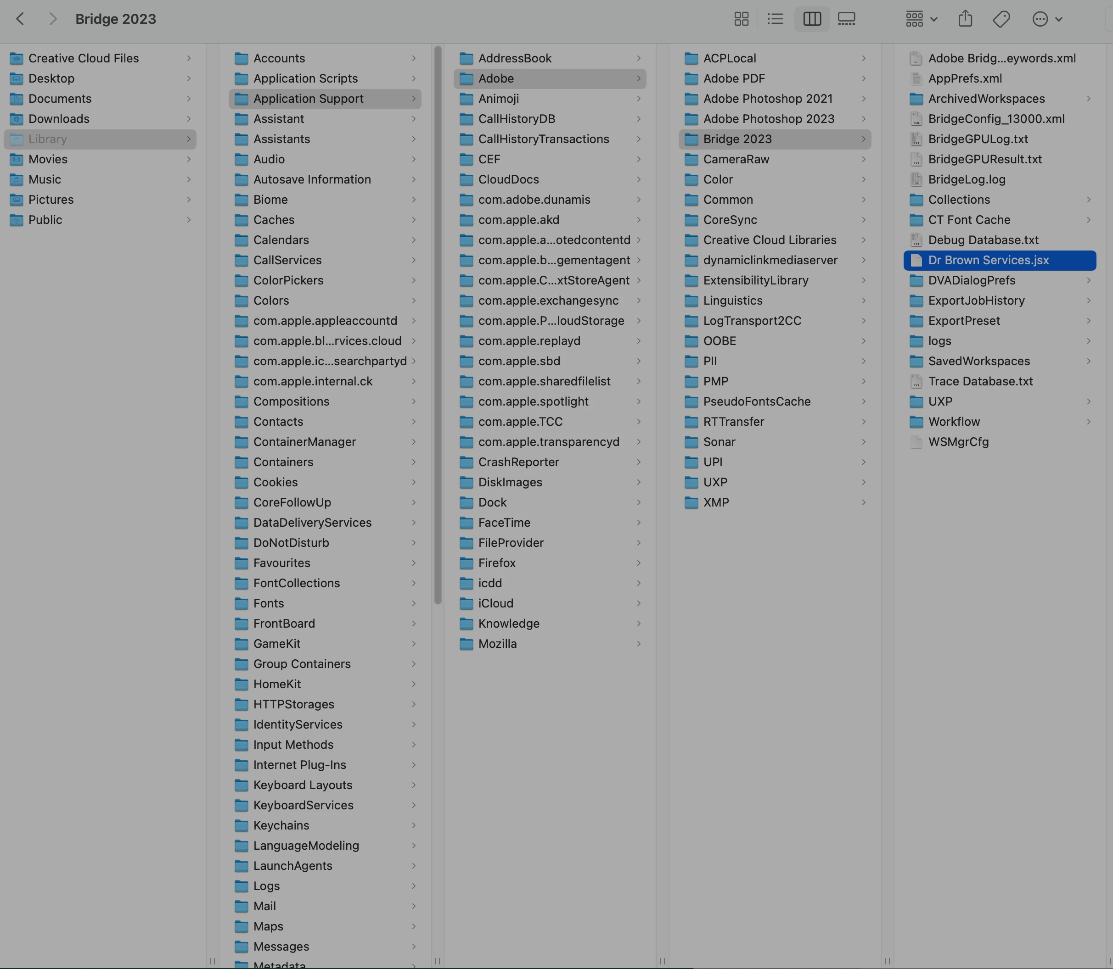This screenshot has width=1113, height=969.
Task: Select the BridgeLog.log file icon
Action: click(x=916, y=179)
